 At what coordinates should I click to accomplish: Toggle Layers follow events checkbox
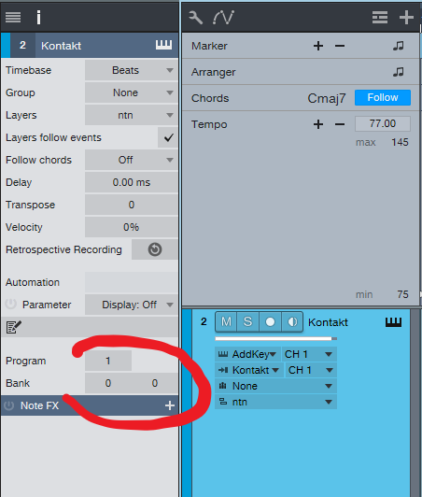tap(168, 137)
